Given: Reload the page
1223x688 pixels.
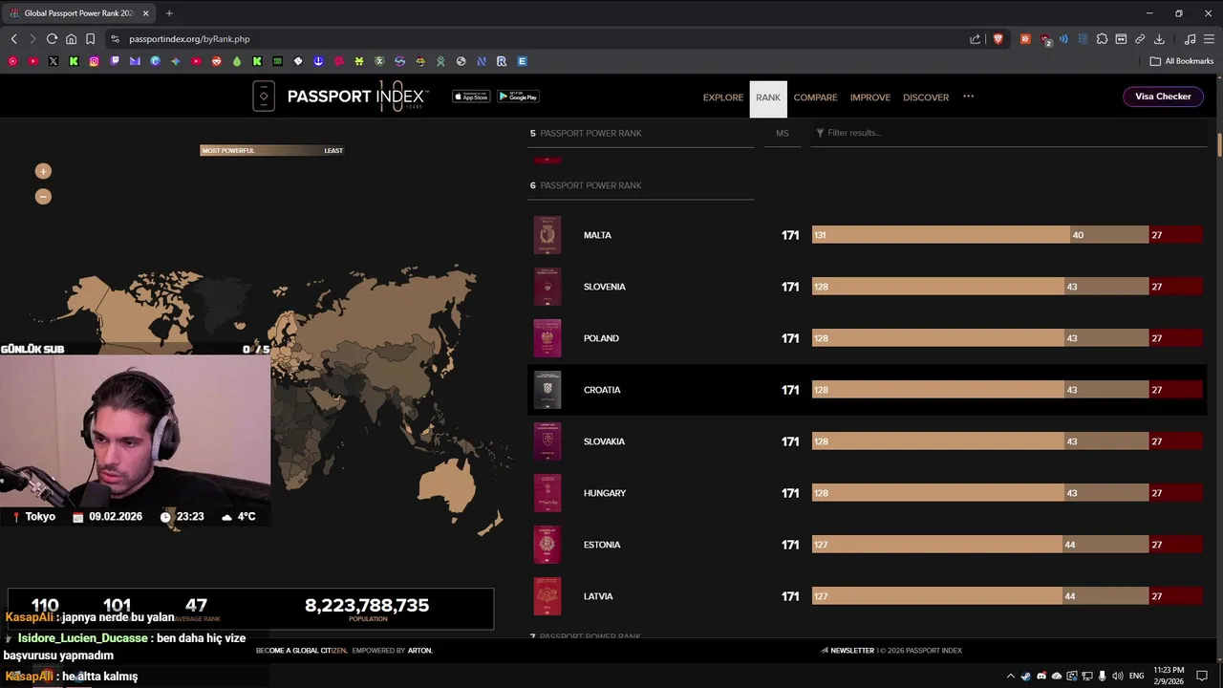Looking at the screenshot, I should pos(52,39).
